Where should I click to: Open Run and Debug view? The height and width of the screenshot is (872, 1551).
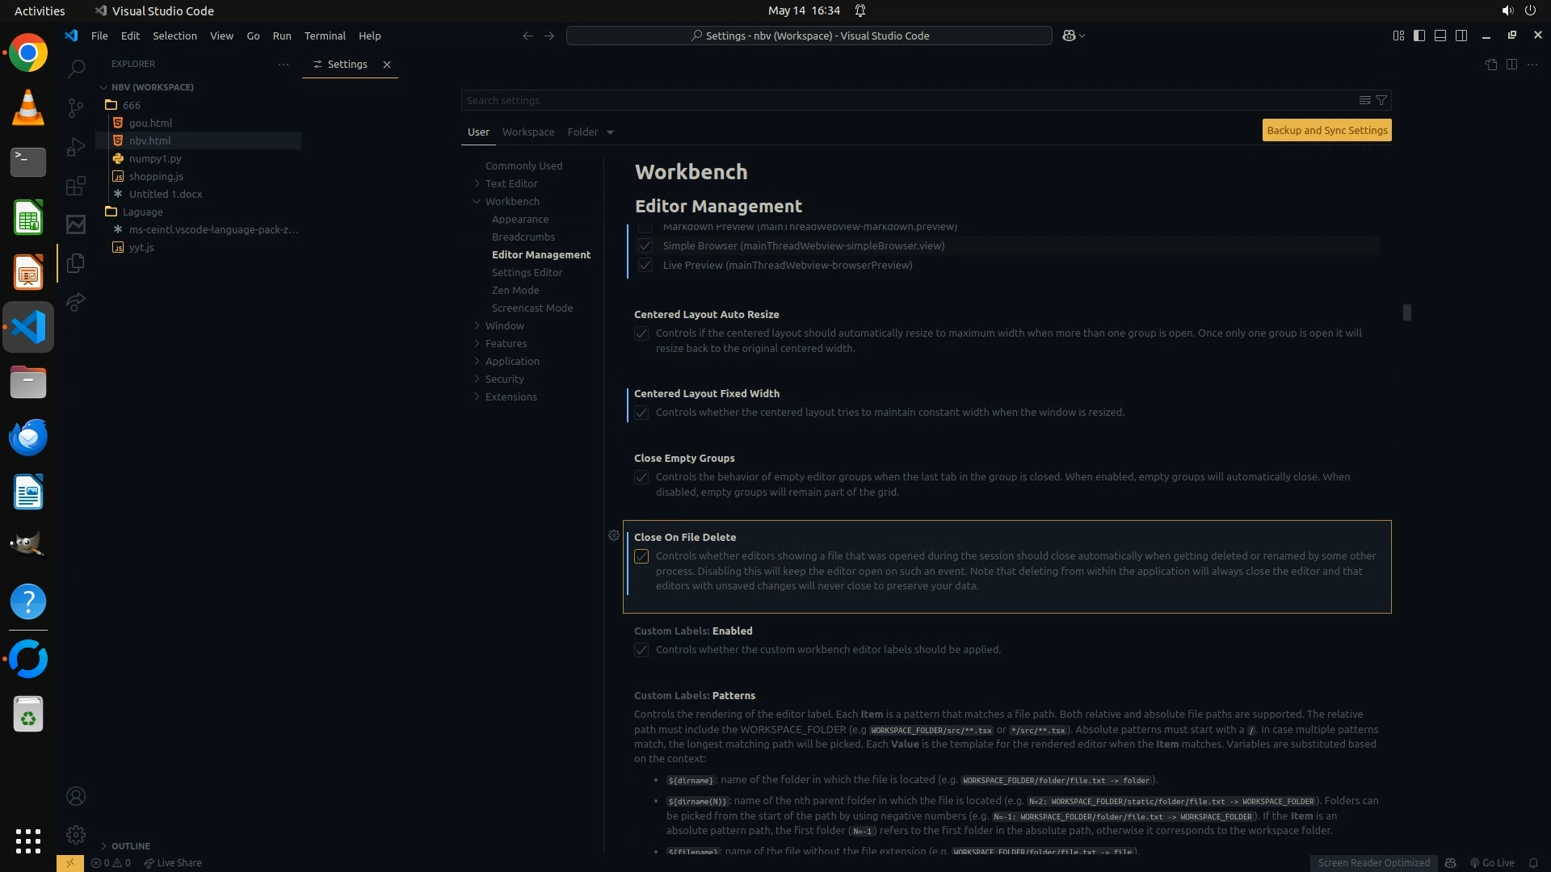point(76,147)
